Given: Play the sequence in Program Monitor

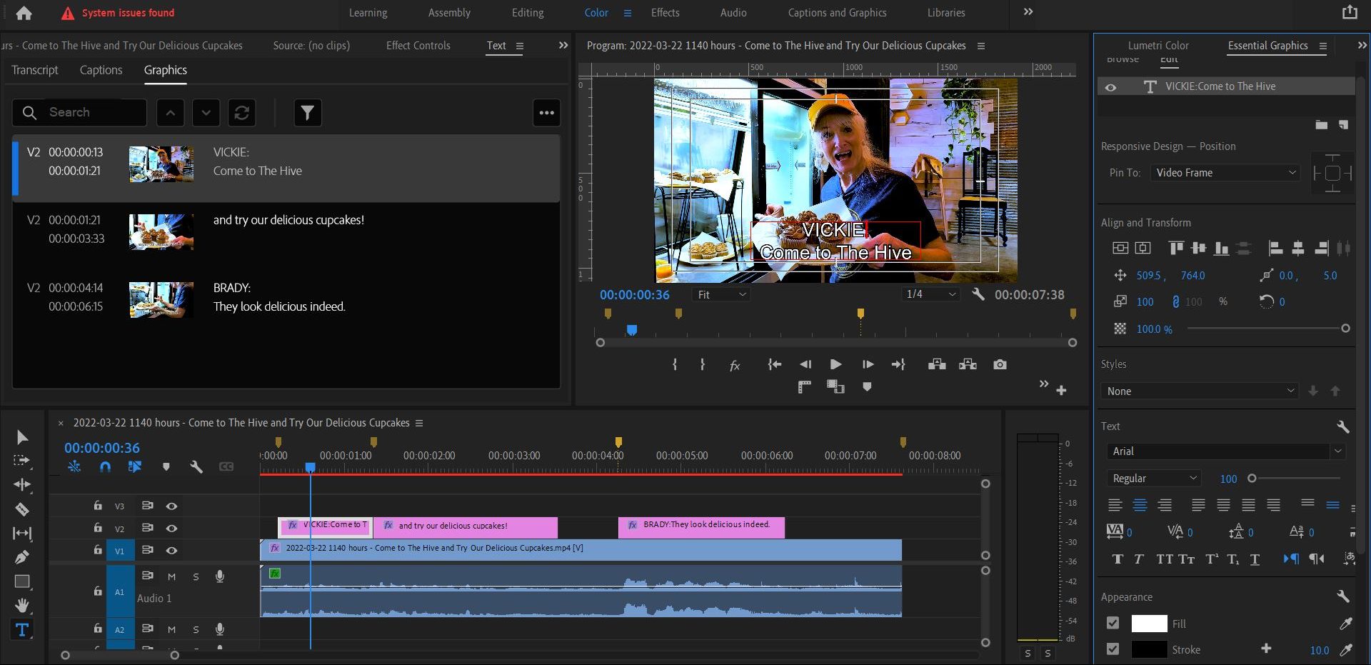Looking at the screenshot, I should point(835,364).
